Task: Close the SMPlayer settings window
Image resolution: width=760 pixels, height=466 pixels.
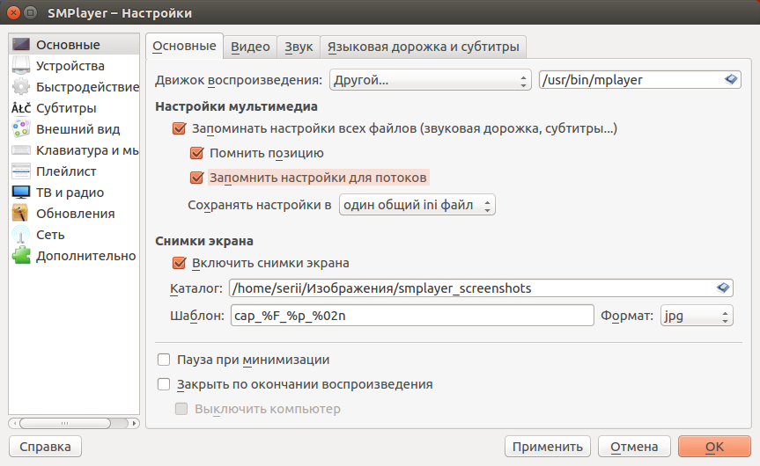Action: (13, 12)
